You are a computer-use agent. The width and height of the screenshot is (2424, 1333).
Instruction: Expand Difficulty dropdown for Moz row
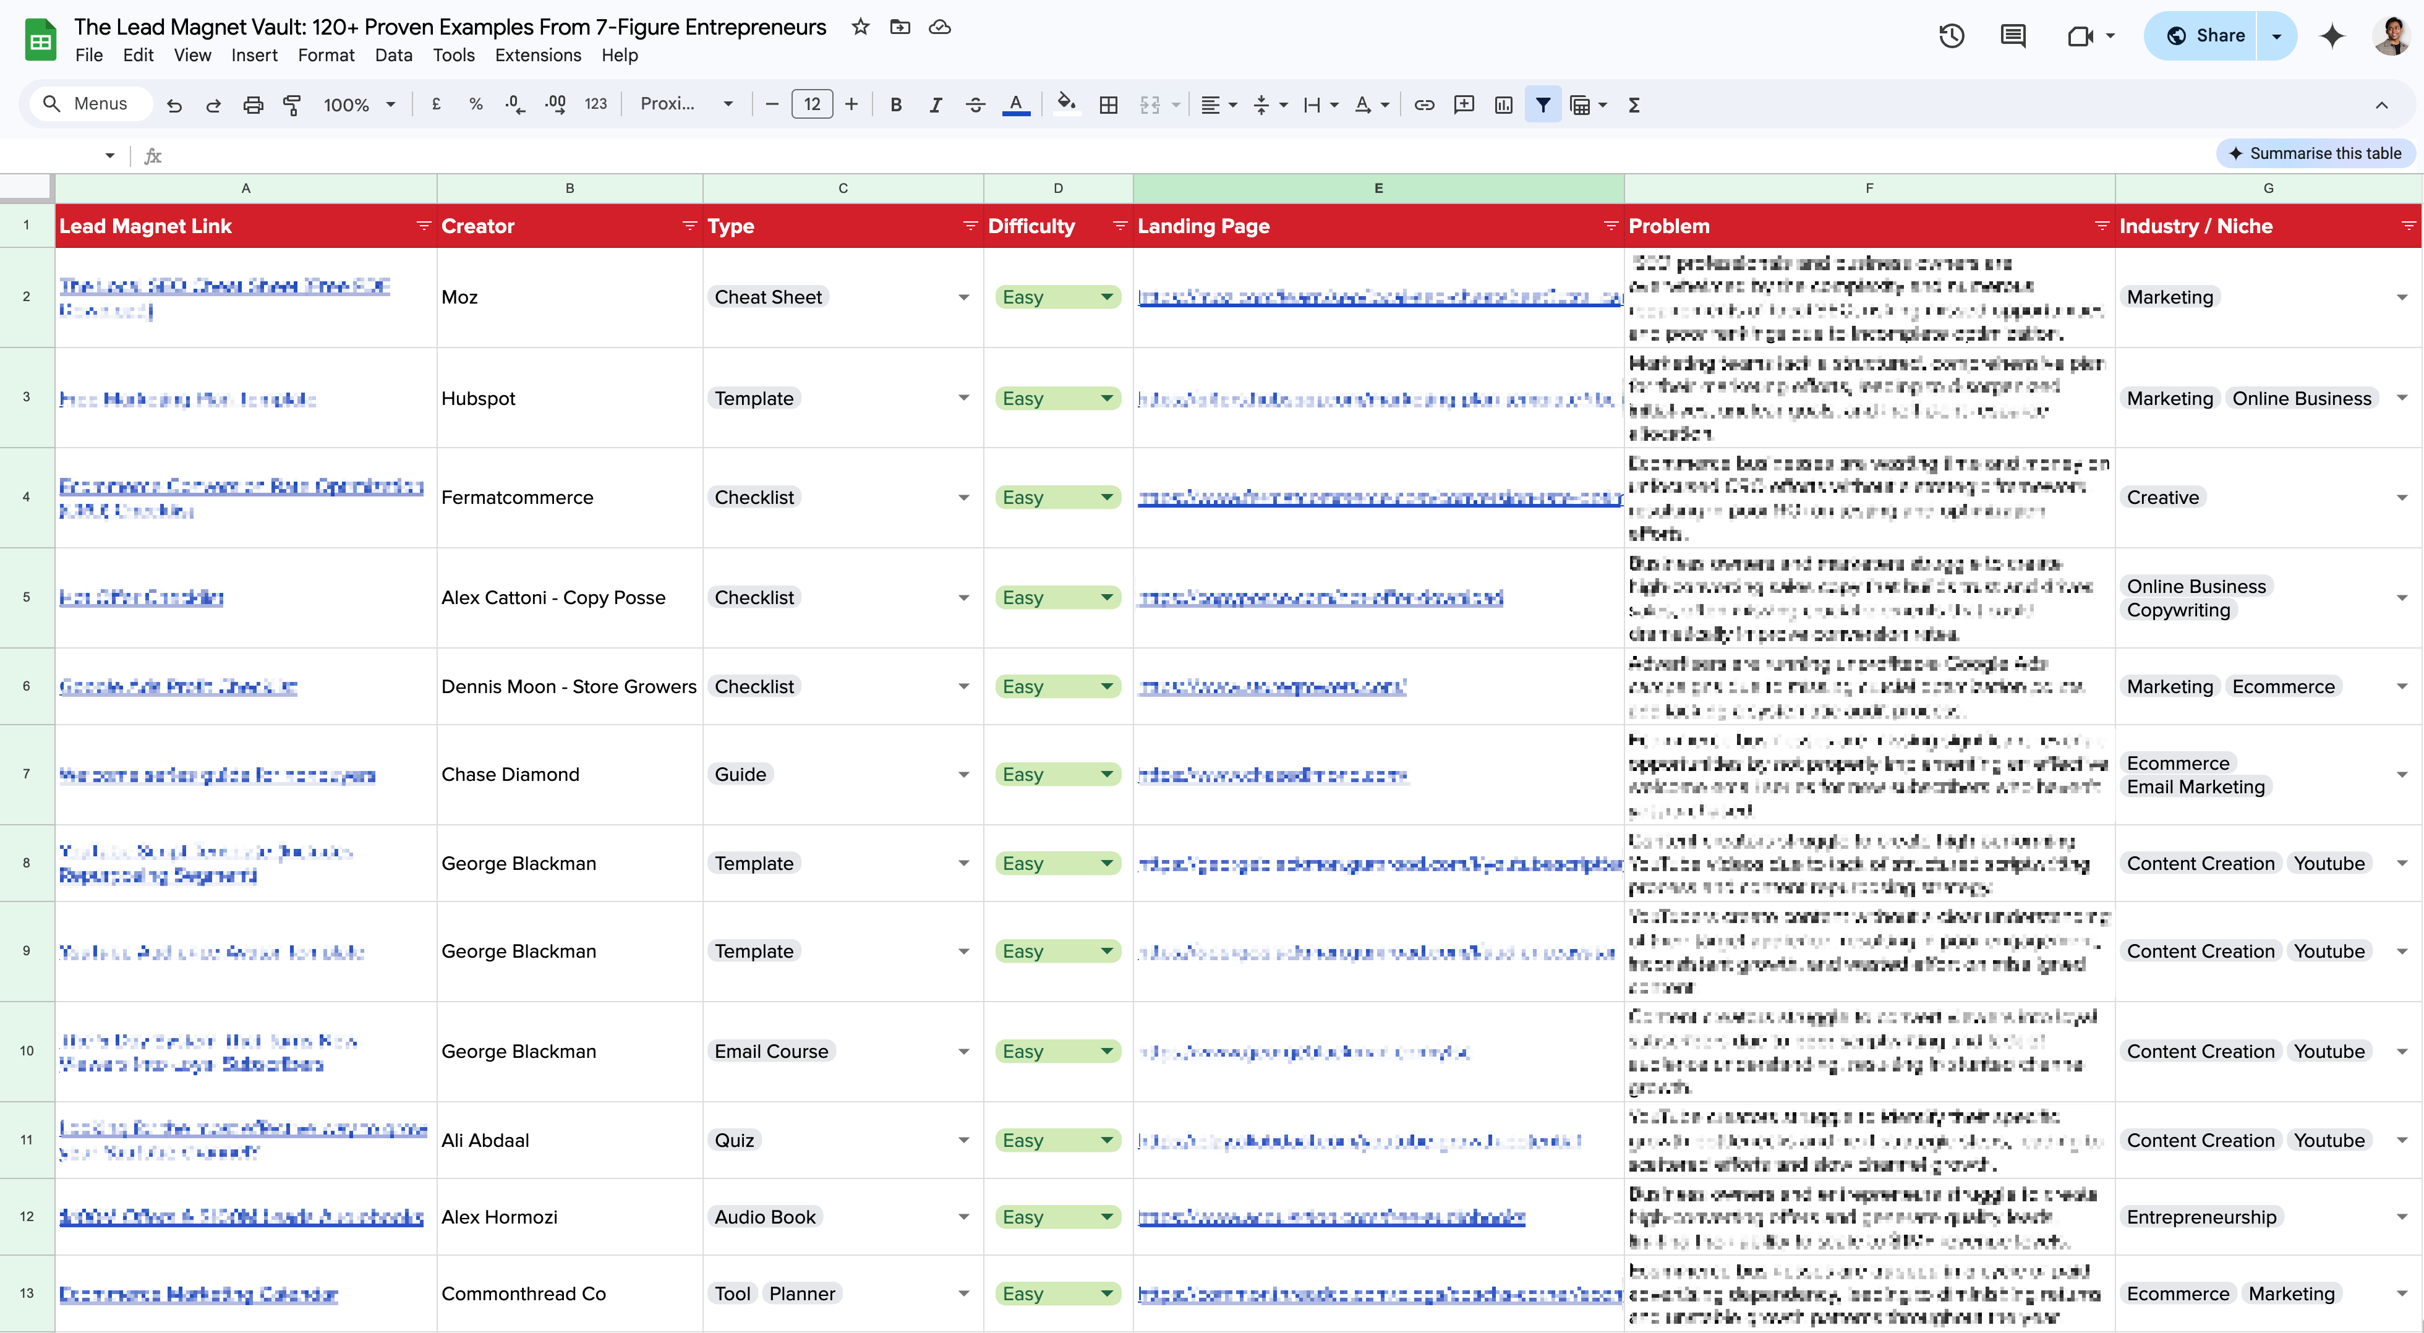pyautogui.click(x=1107, y=297)
